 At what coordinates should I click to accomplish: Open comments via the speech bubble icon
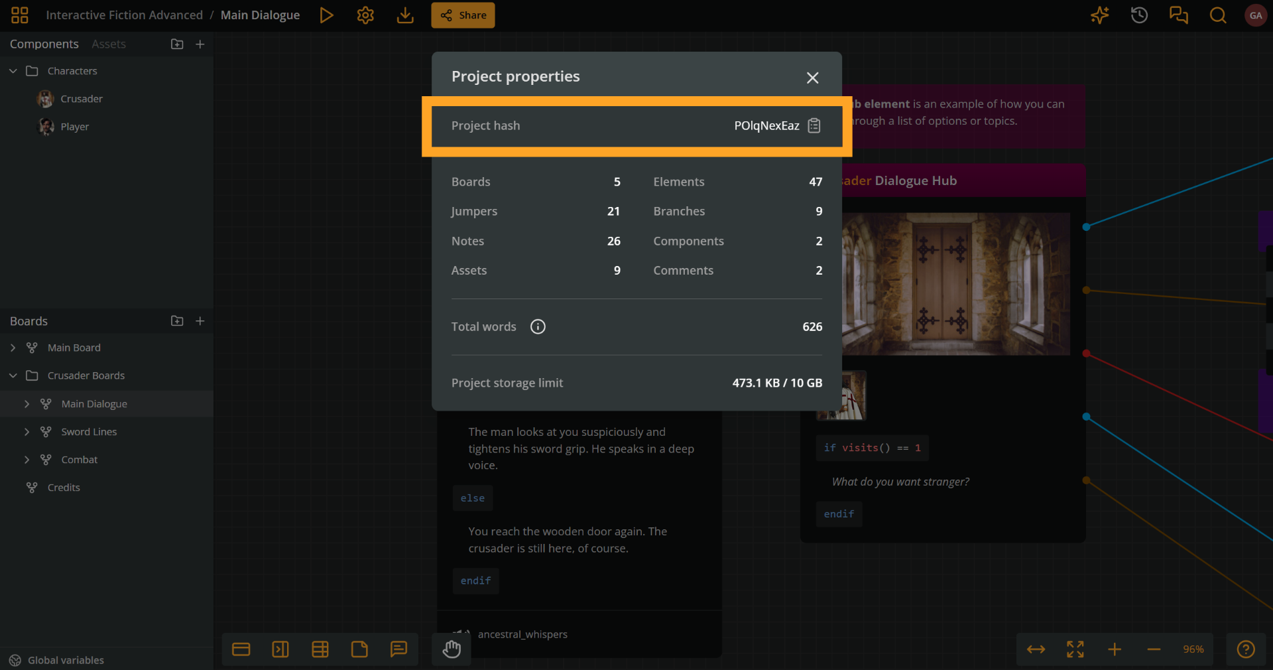(x=1179, y=15)
